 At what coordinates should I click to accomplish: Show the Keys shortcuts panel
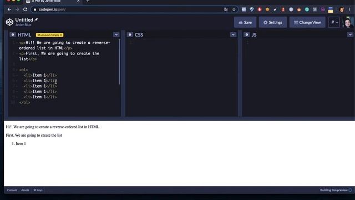[x=38, y=190]
